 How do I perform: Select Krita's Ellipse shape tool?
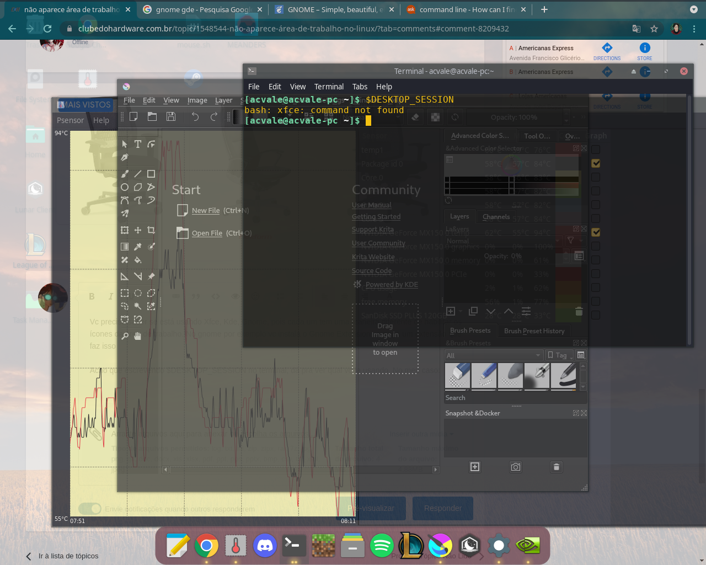click(x=125, y=187)
